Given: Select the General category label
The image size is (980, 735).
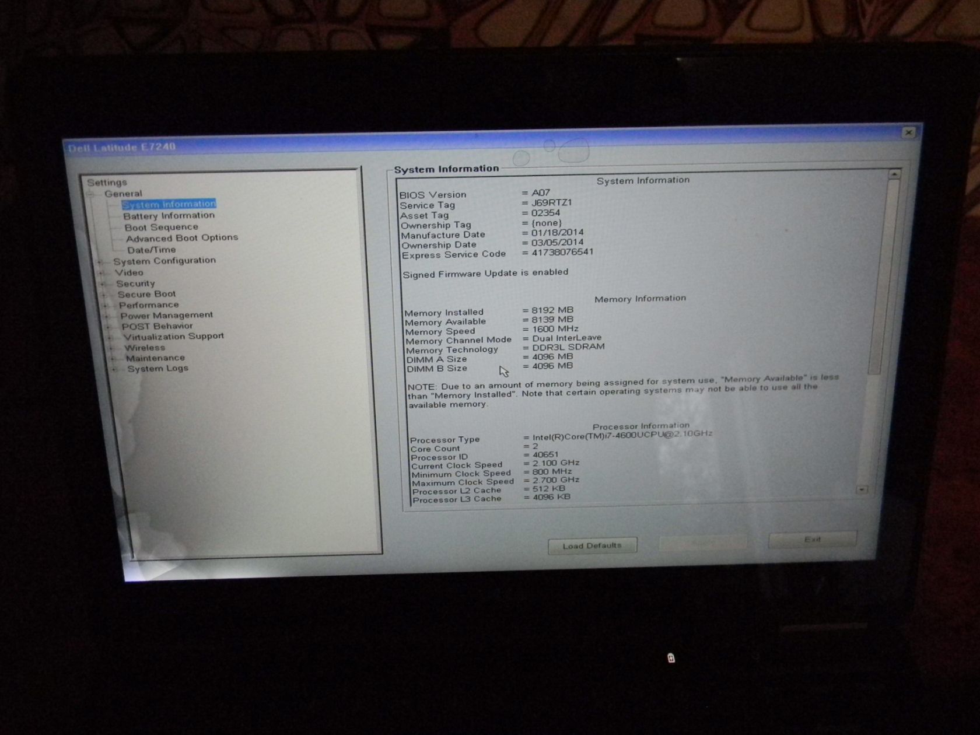Looking at the screenshot, I should tap(123, 194).
